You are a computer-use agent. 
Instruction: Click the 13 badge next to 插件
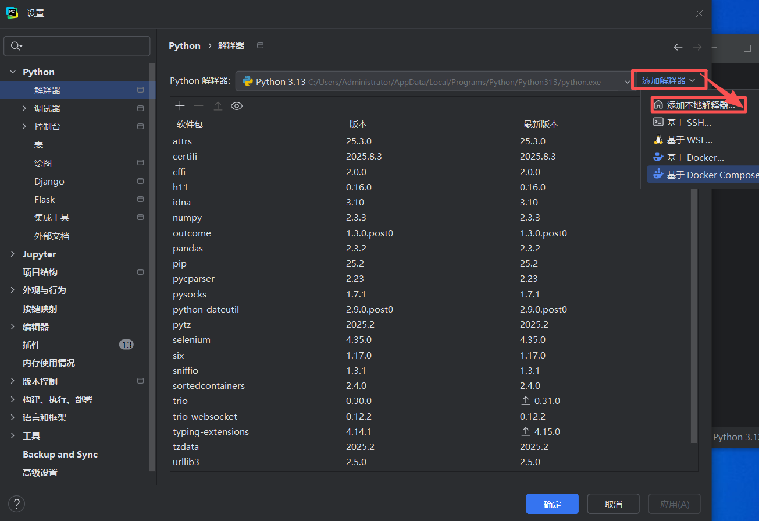pos(126,345)
